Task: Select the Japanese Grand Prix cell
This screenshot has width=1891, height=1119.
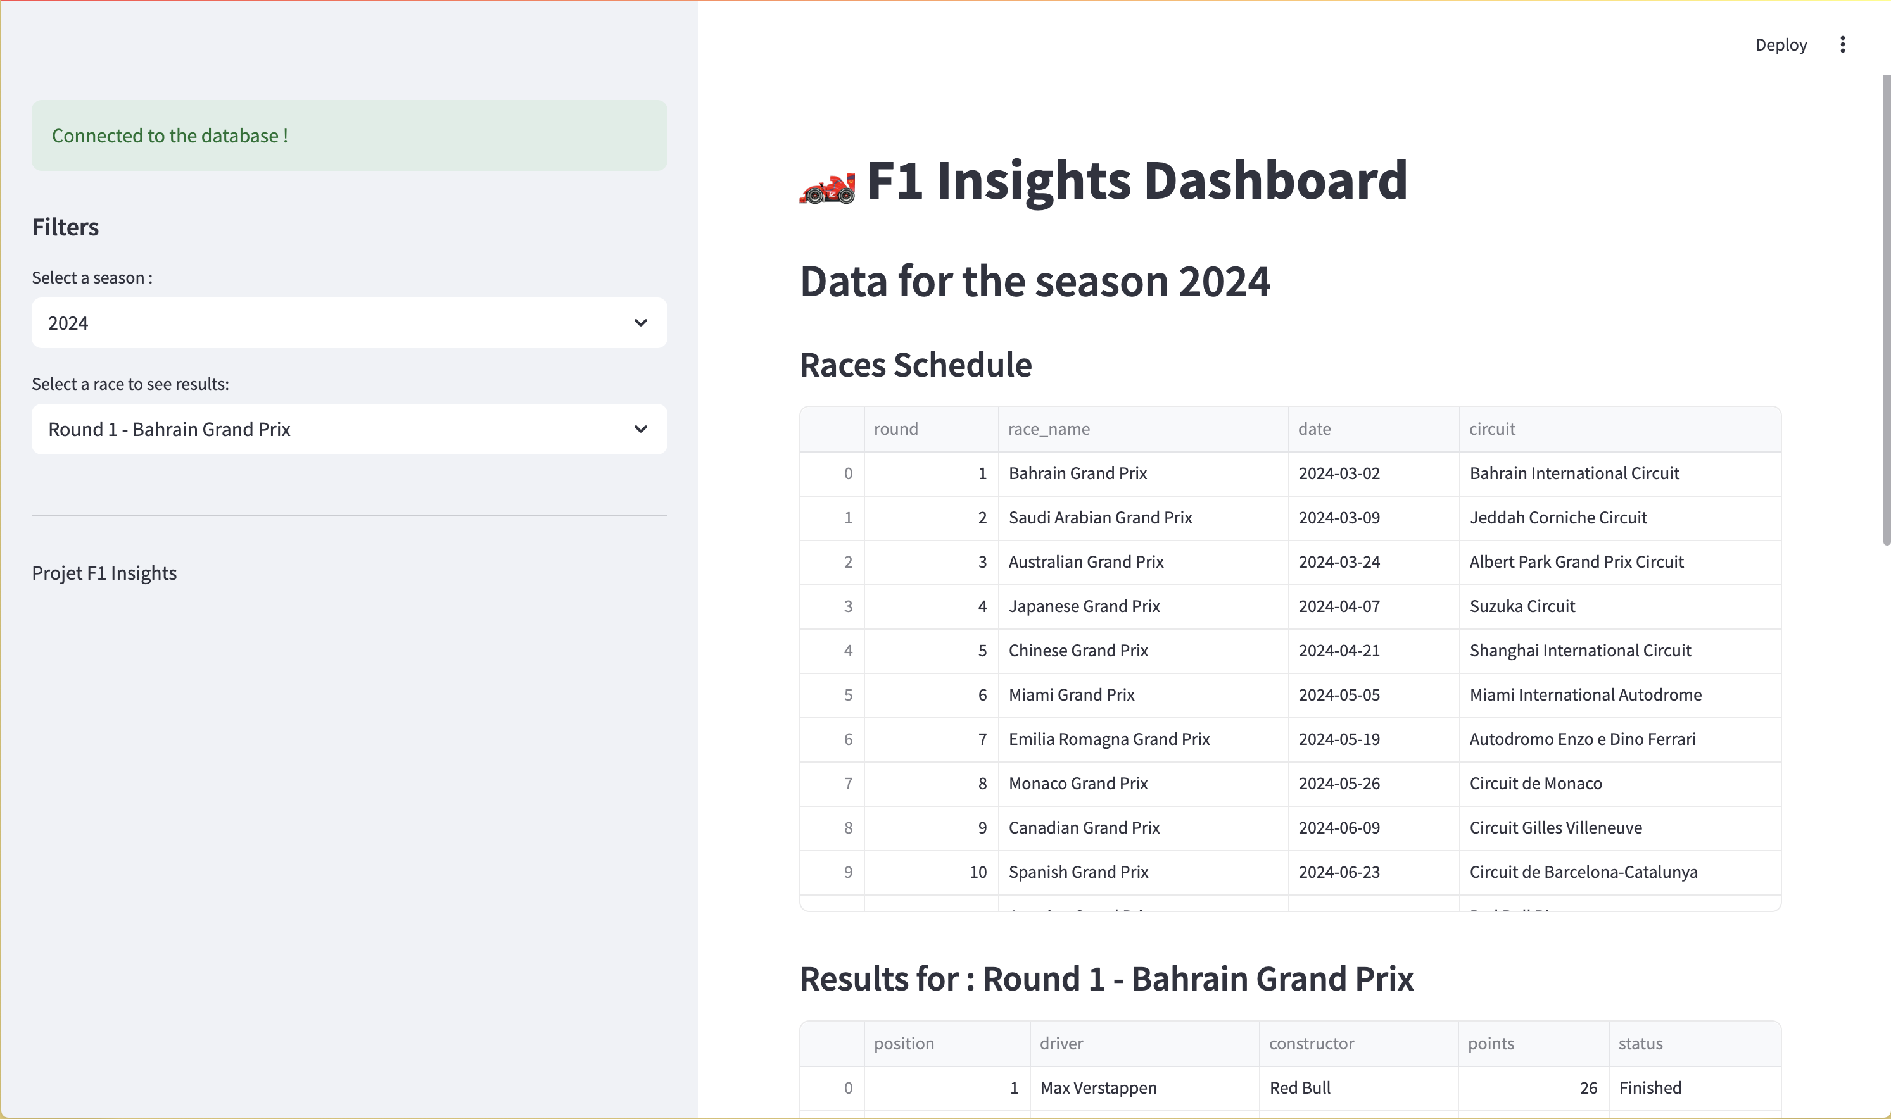Action: pos(1144,606)
